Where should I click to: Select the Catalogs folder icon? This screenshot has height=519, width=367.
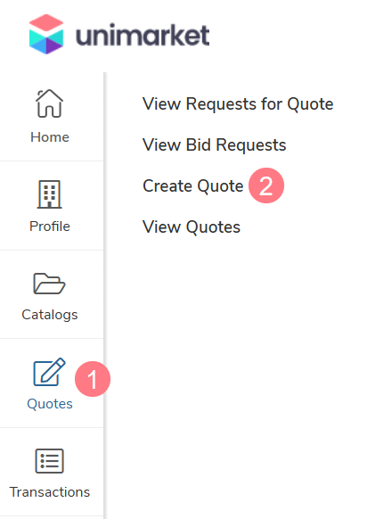tap(49, 284)
